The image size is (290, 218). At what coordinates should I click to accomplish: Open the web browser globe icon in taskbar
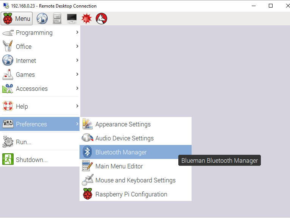tap(42, 19)
